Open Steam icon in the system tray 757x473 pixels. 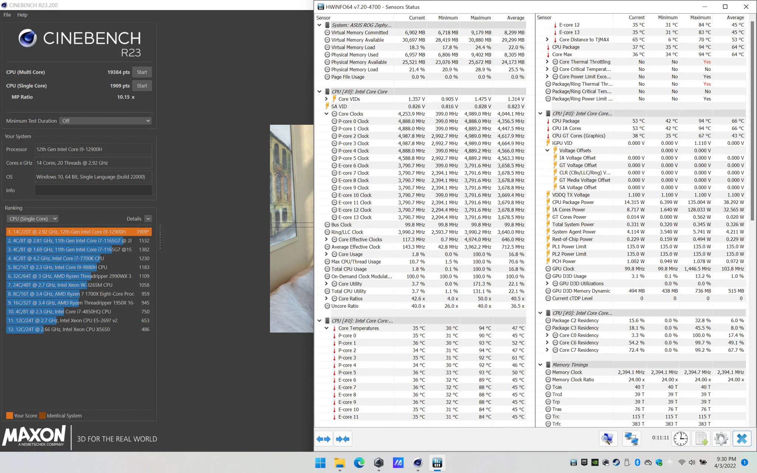(616, 462)
